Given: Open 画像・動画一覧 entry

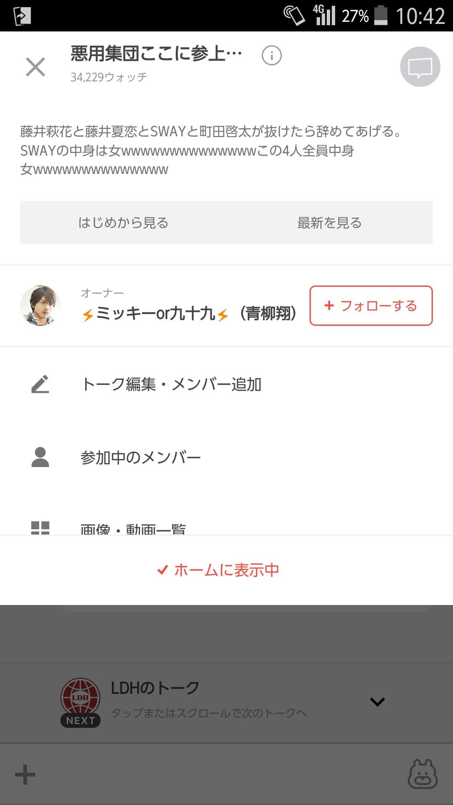Looking at the screenshot, I should pyautogui.click(x=133, y=528).
